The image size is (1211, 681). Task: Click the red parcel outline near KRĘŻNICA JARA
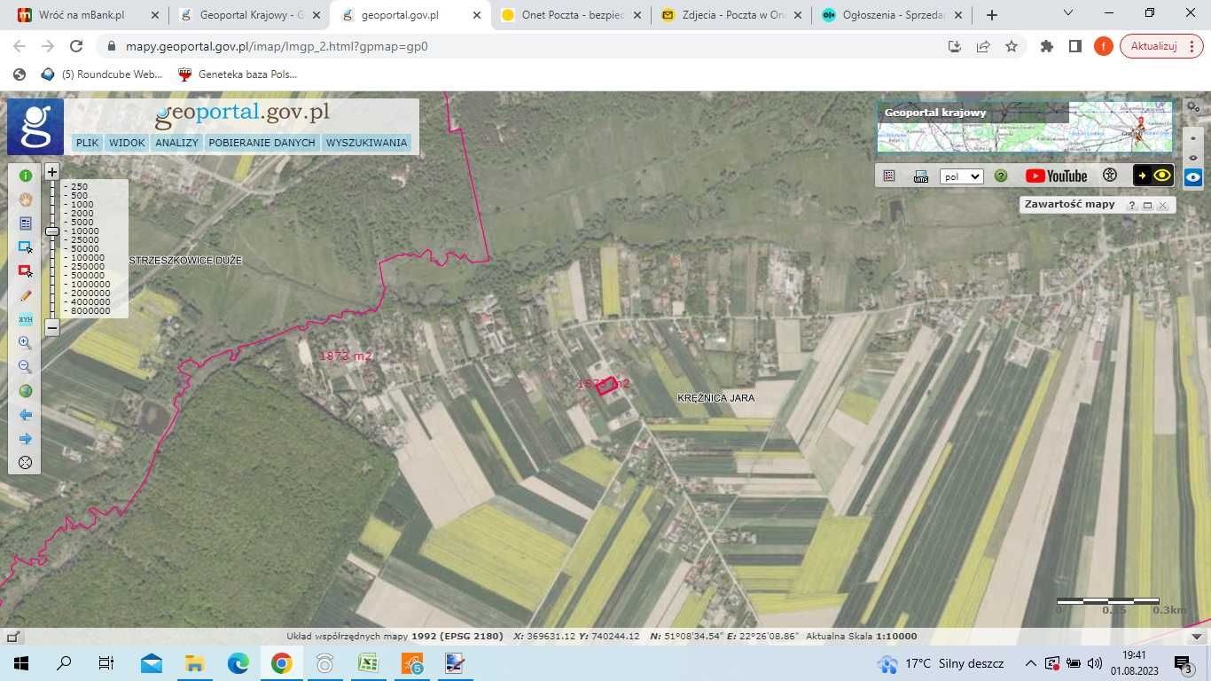[x=606, y=387]
